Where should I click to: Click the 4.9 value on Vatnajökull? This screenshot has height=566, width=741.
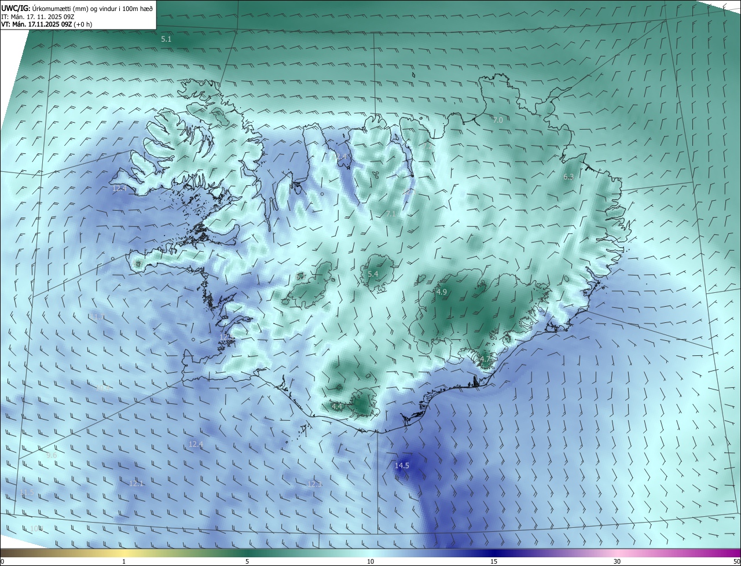coord(442,292)
